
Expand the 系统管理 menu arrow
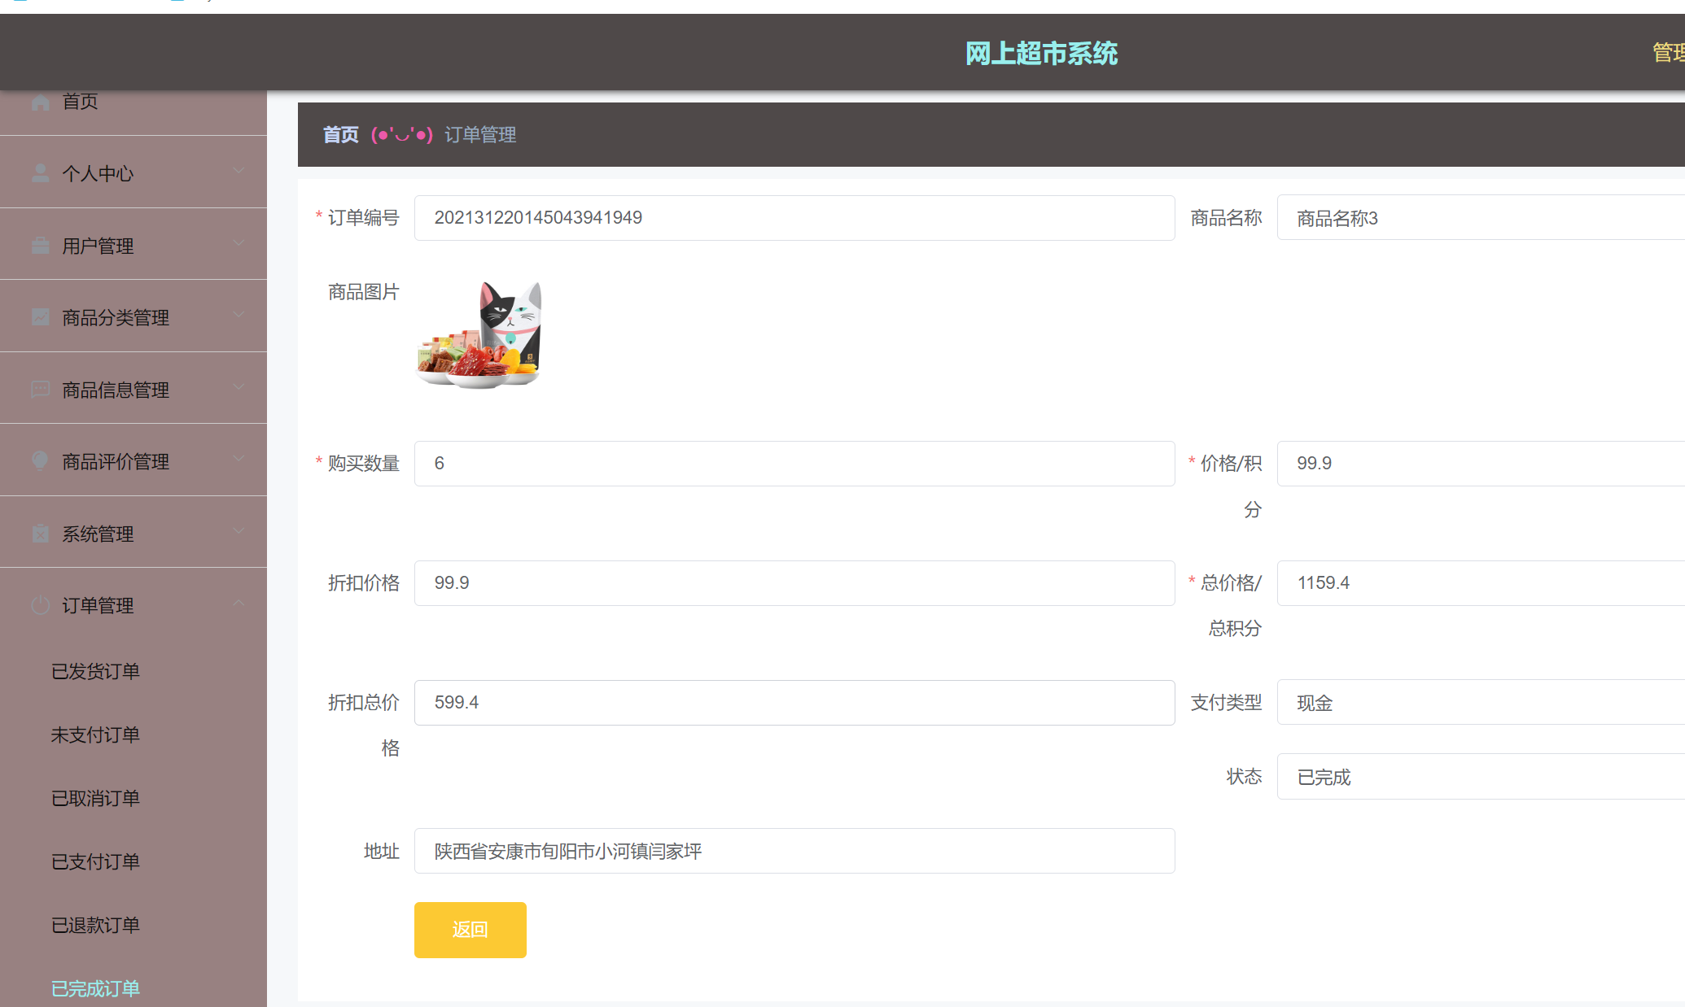pos(239,530)
